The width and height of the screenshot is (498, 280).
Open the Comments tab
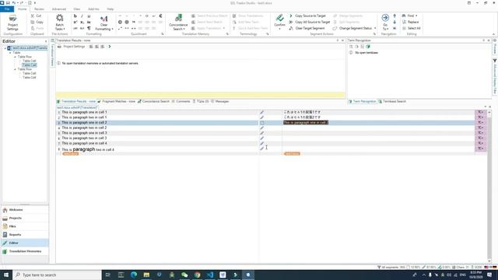(x=181, y=101)
